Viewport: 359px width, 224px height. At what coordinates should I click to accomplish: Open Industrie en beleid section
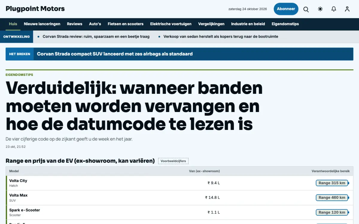click(248, 24)
